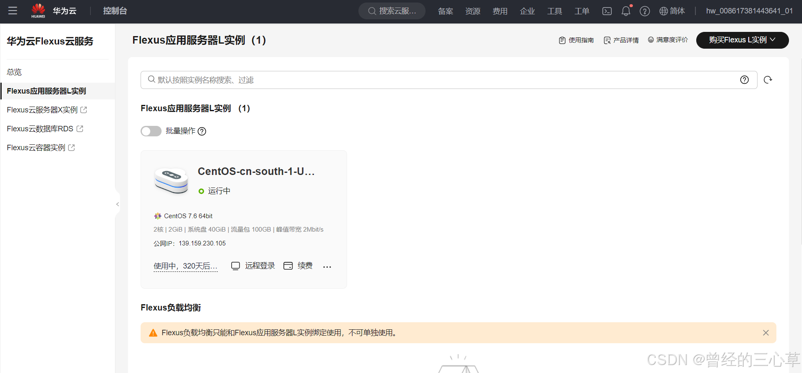Click the 满意度评价 link
The width and height of the screenshot is (802, 373).
click(x=672, y=40)
